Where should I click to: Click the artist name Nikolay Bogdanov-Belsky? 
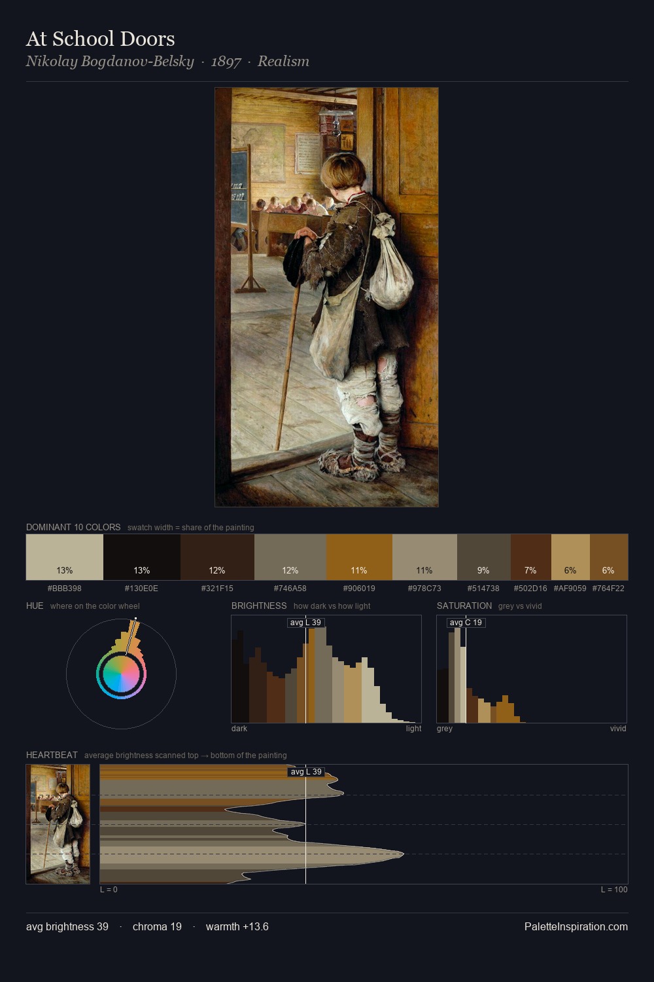tap(110, 62)
